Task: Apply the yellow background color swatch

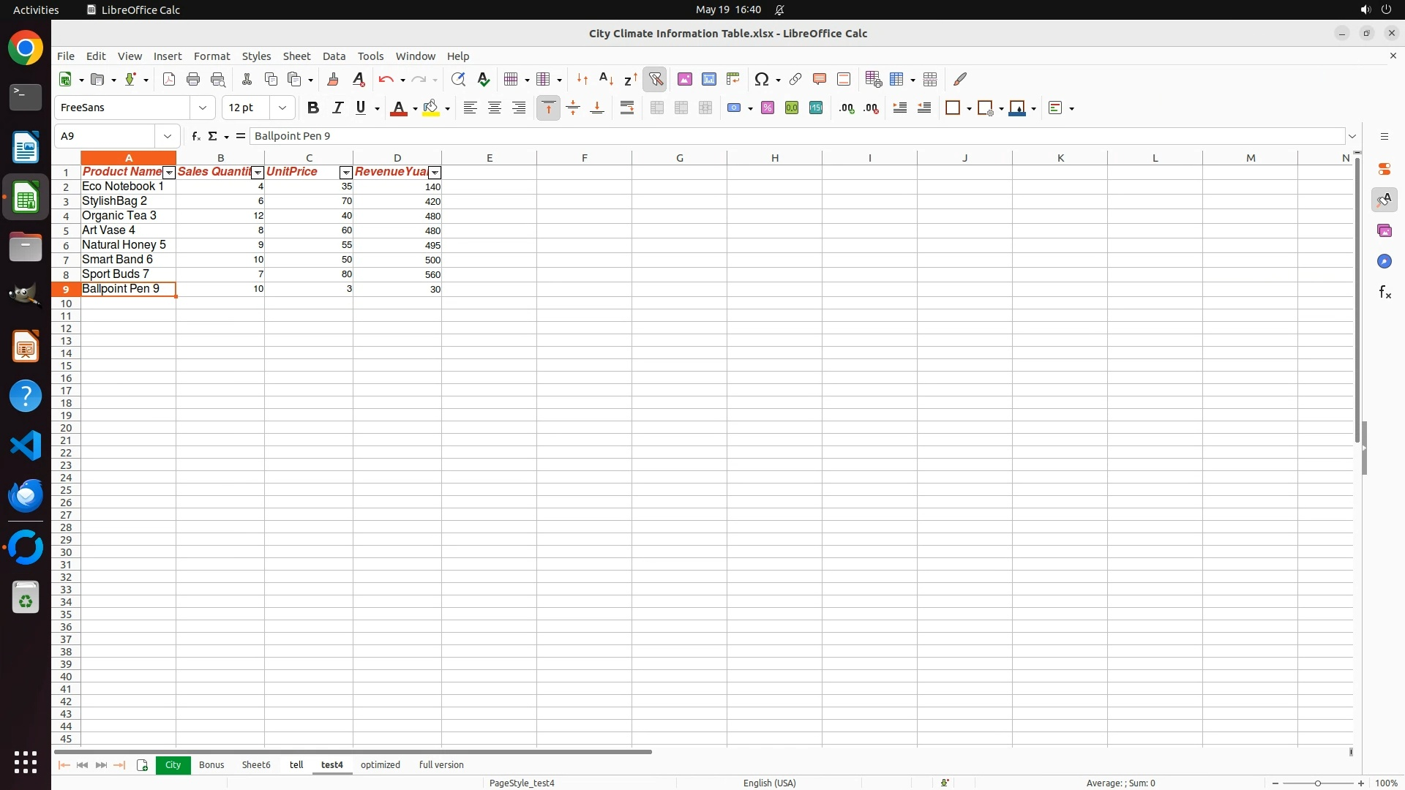Action: pos(431,108)
